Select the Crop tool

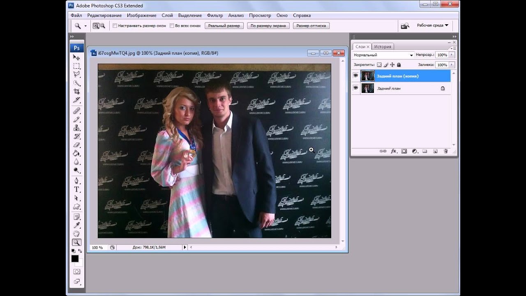(x=77, y=92)
